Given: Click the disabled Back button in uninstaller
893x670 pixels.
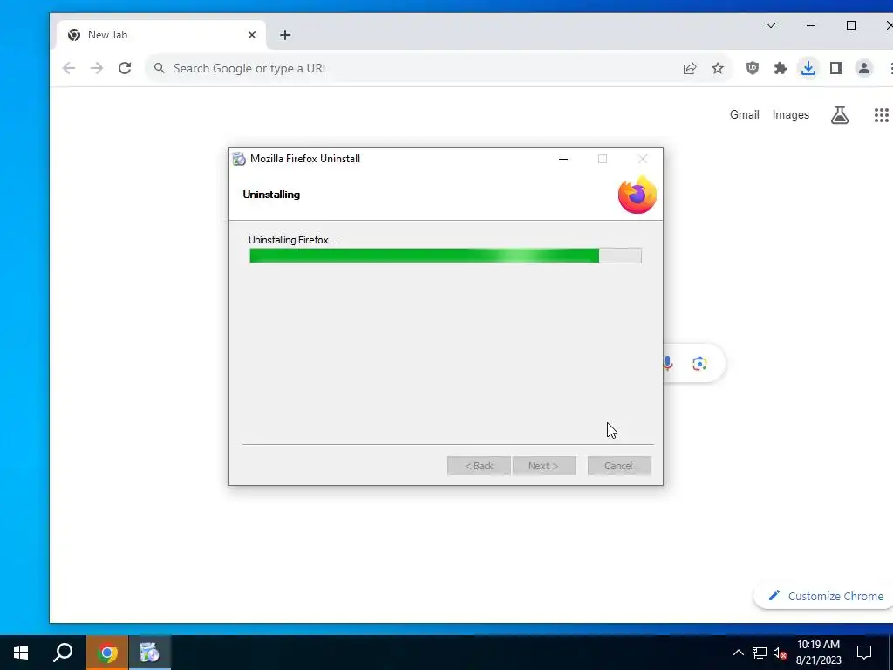Looking at the screenshot, I should (479, 466).
